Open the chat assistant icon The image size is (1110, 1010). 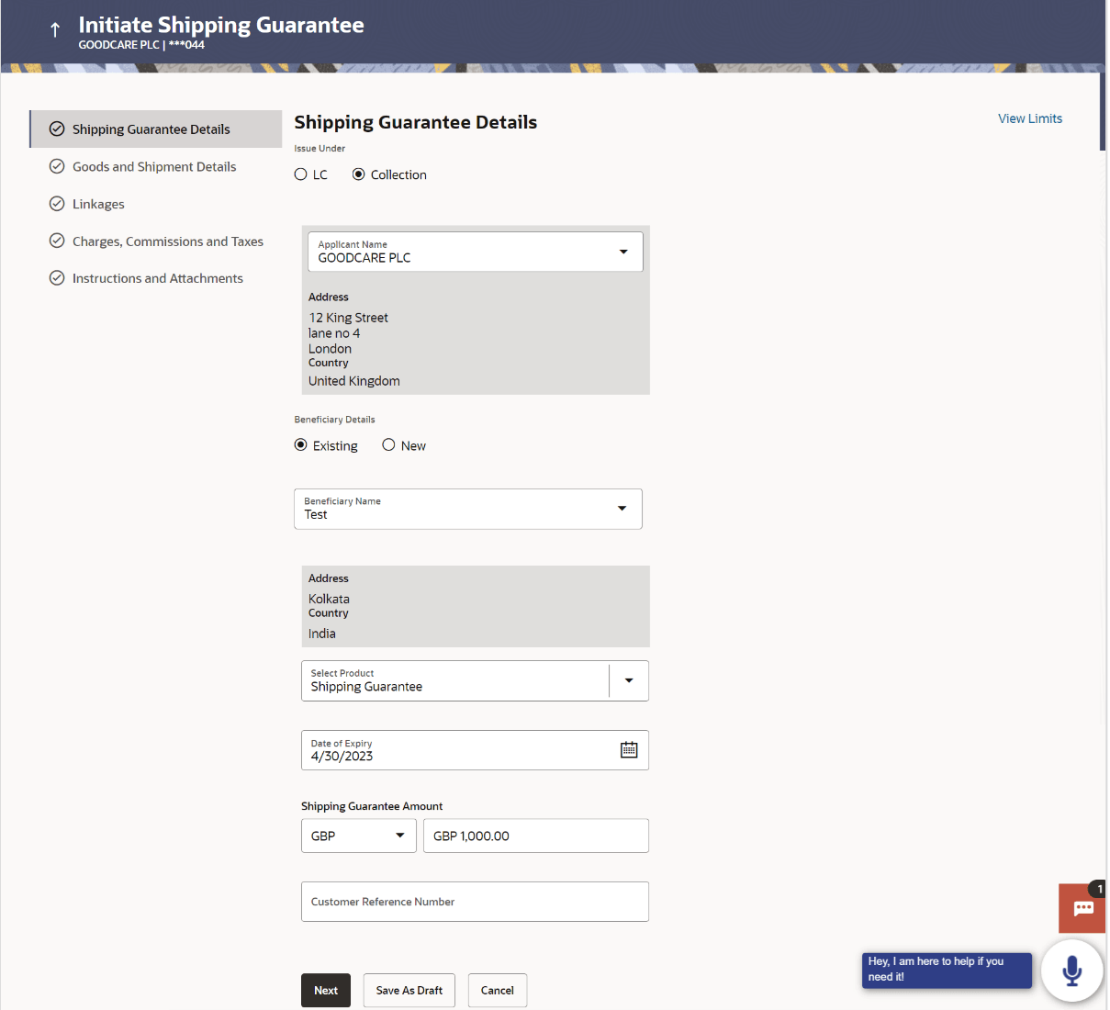click(1082, 908)
